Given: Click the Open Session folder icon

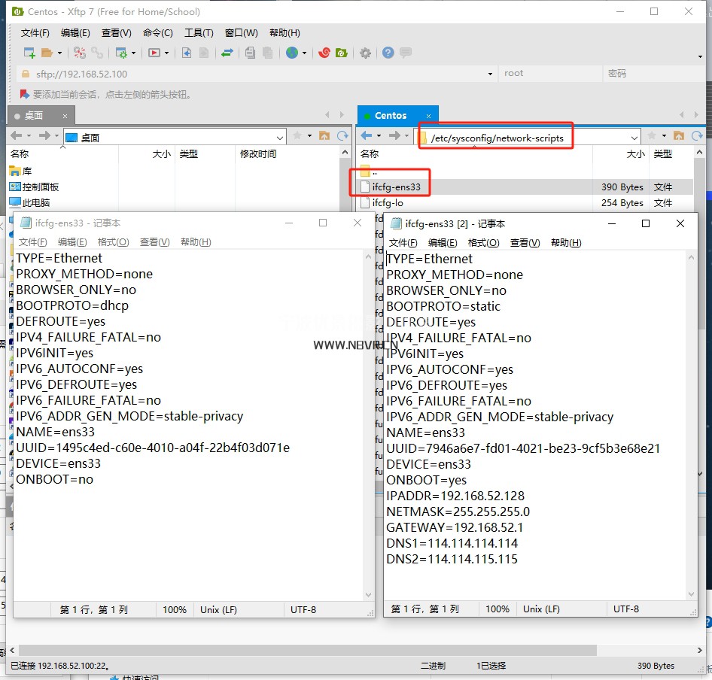Looking at the screenshot, I should (x=47, y=53).
